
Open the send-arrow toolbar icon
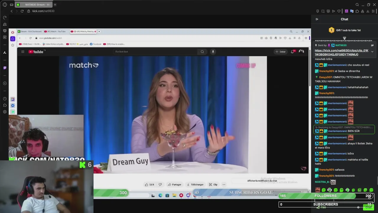[x=333, y=11]
